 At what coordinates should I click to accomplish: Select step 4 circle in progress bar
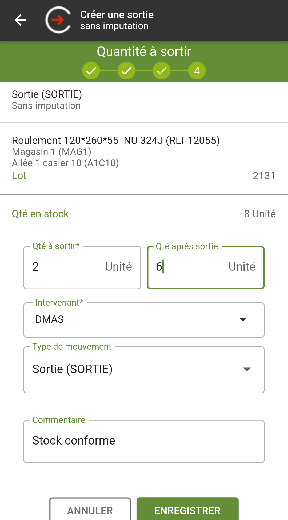point(197,71)
